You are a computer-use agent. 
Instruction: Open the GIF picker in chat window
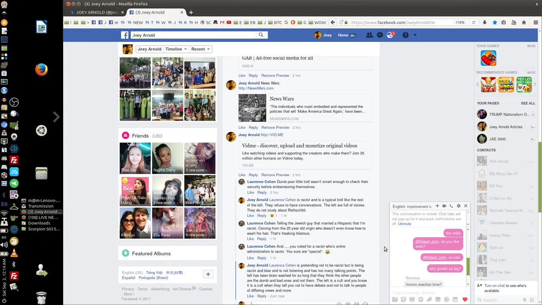[412, 299]
